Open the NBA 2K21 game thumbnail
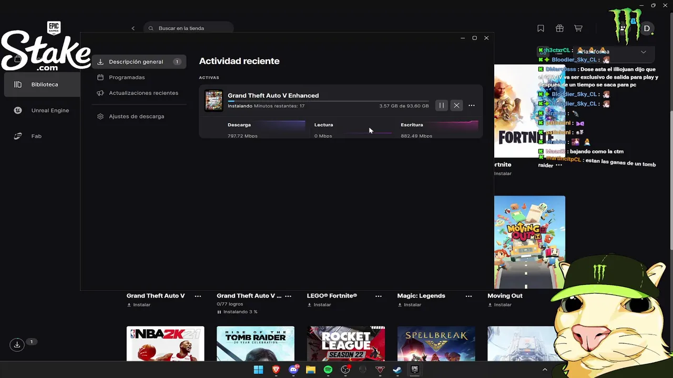This screenshot has height=378, width=673. click(165, 344)
